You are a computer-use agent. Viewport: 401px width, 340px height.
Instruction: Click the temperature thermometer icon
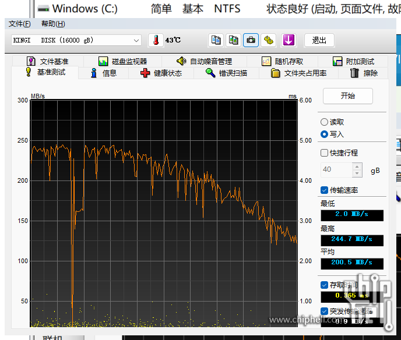[156, 40]
